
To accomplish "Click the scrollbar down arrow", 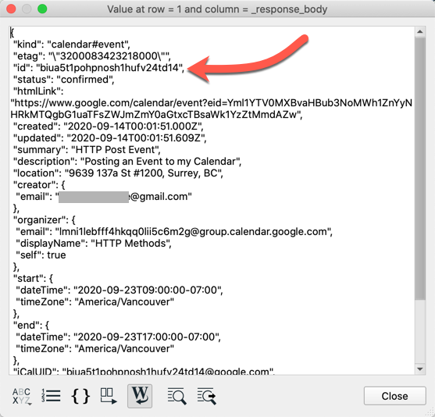I will (x=420, y=369).
